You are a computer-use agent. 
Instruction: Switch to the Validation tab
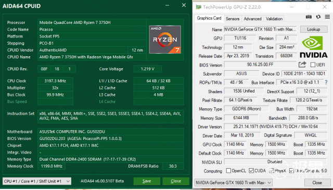[274, 19]
